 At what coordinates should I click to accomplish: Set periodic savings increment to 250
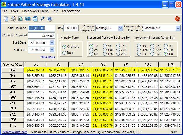coord(118,54)
